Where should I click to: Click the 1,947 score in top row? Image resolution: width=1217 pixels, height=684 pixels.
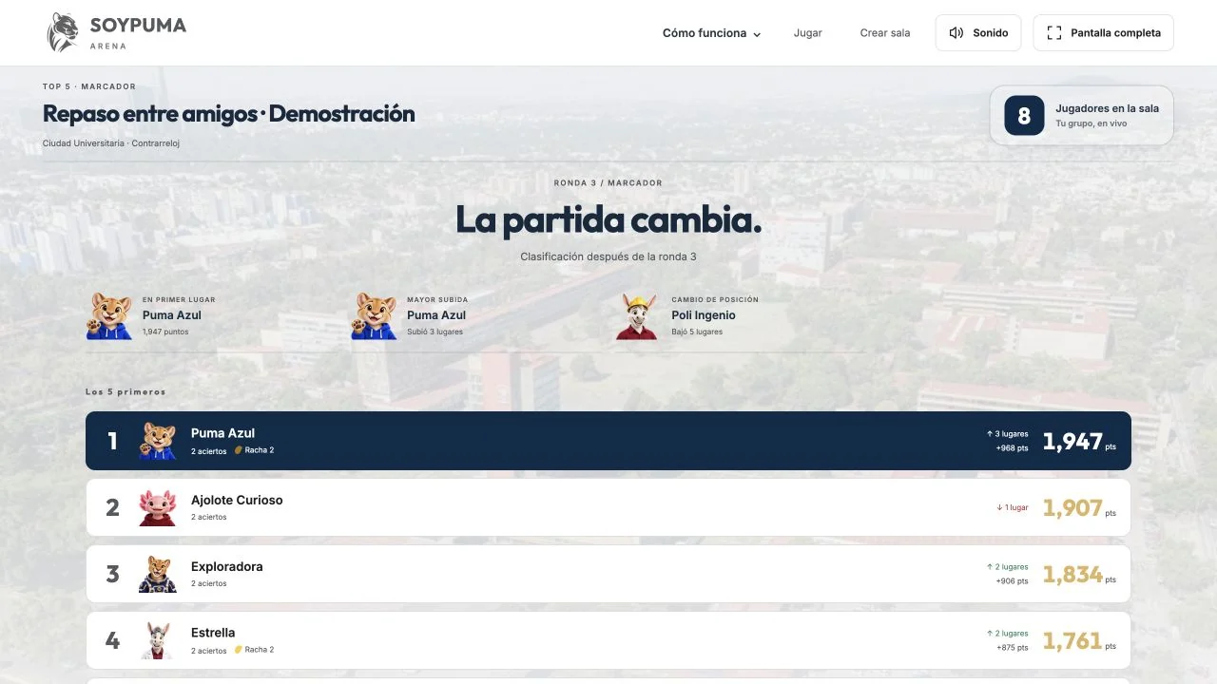[1072, 441]
